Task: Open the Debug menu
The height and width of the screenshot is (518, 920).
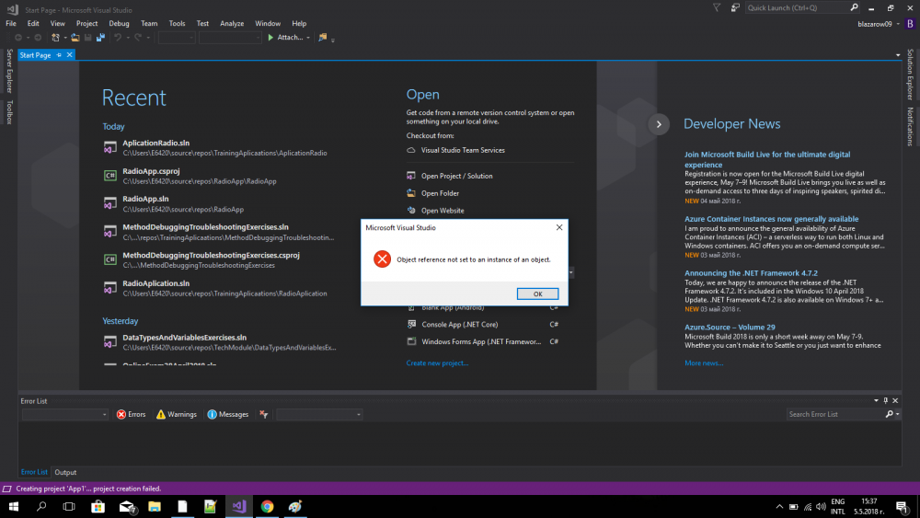Action: [x=119, y=24]
